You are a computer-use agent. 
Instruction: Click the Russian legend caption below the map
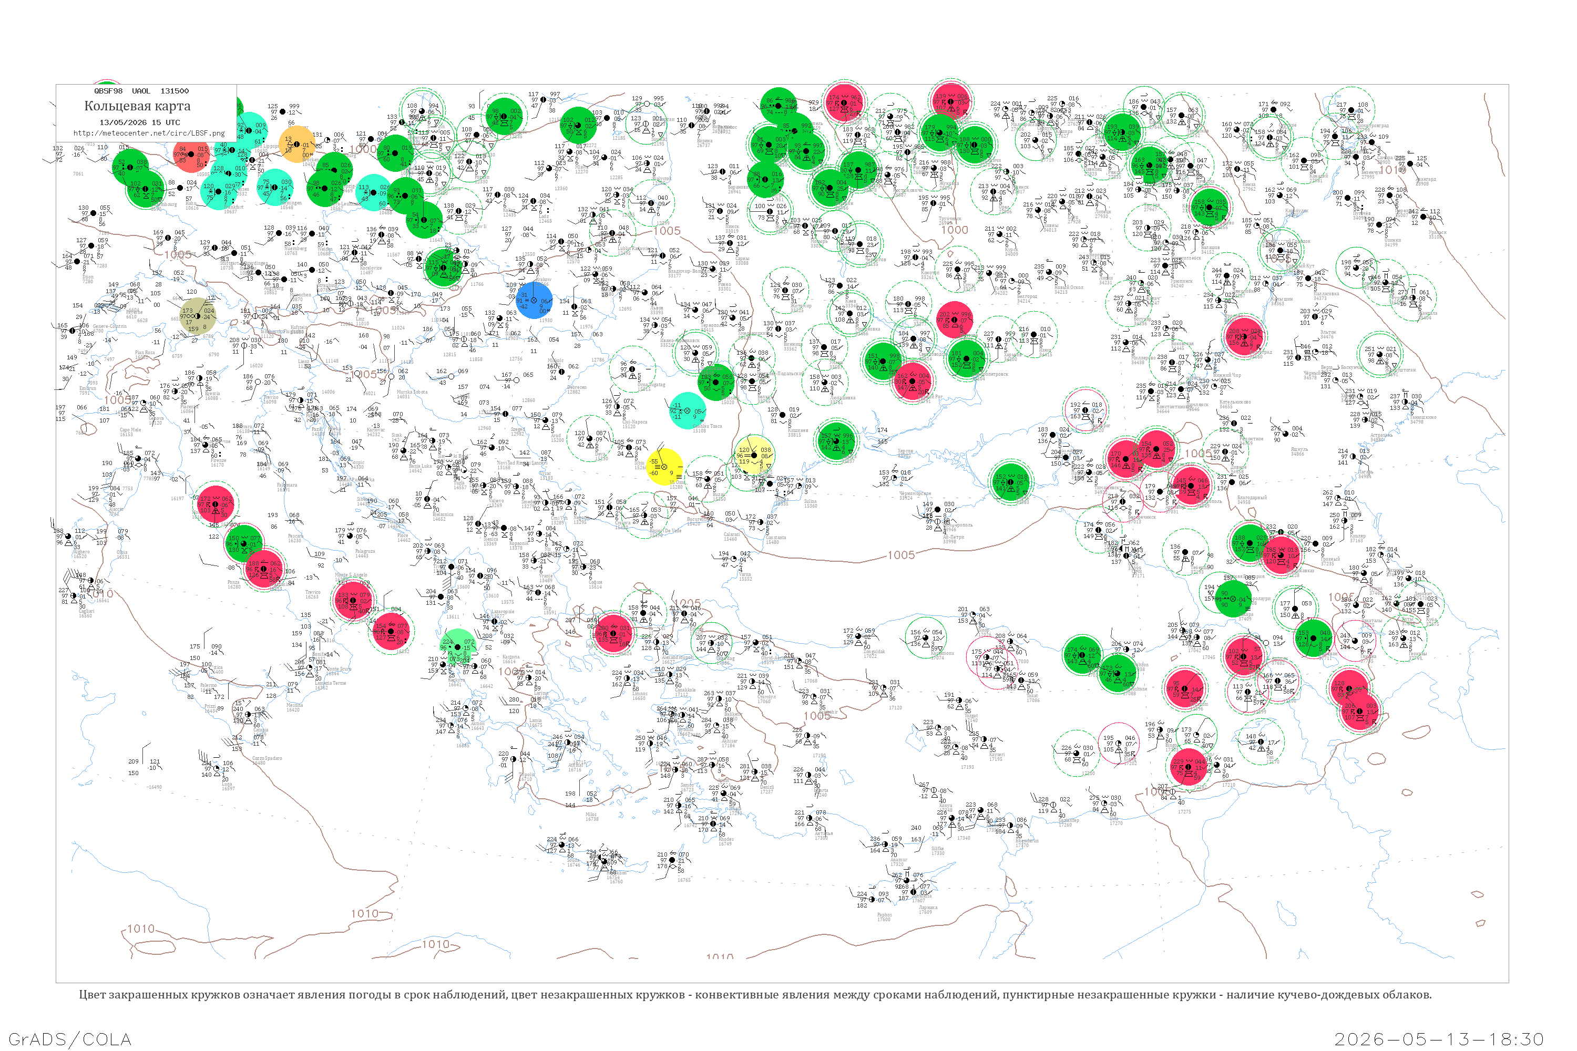(755, 995)
